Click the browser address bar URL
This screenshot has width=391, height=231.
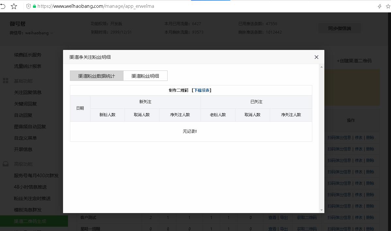pos(96,6)
